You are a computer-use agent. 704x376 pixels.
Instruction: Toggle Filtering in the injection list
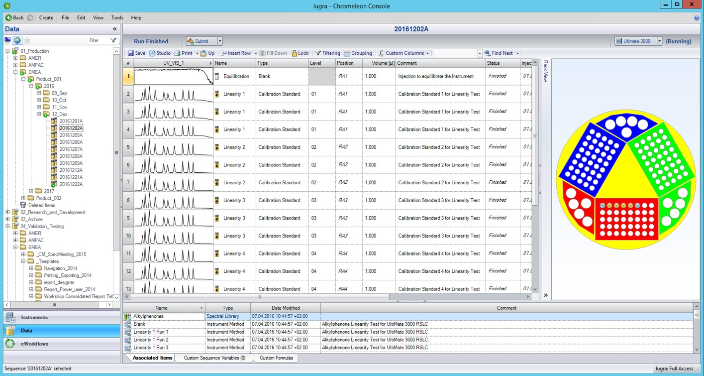(x=327, y=53)
